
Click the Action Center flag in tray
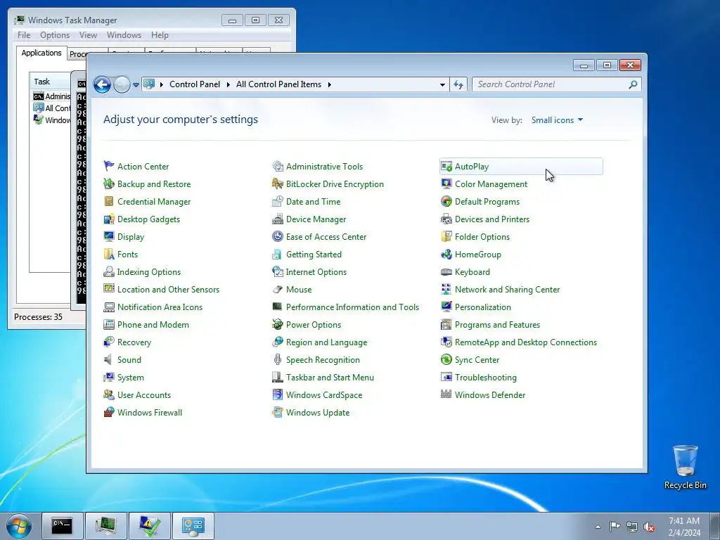point(615,527)
